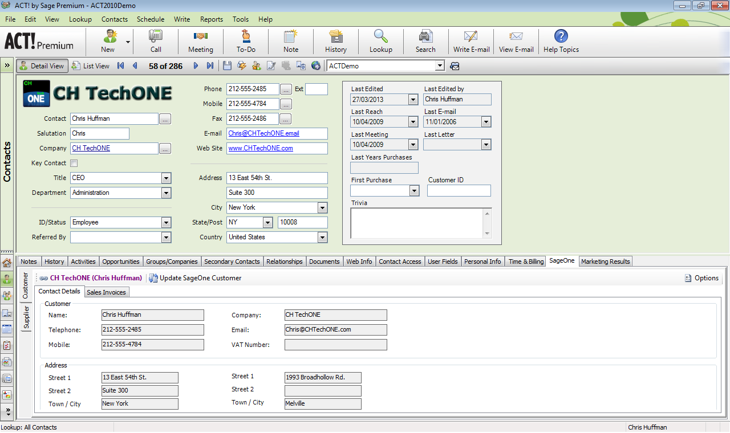Switch to Detail View

(x=42, y=66)
